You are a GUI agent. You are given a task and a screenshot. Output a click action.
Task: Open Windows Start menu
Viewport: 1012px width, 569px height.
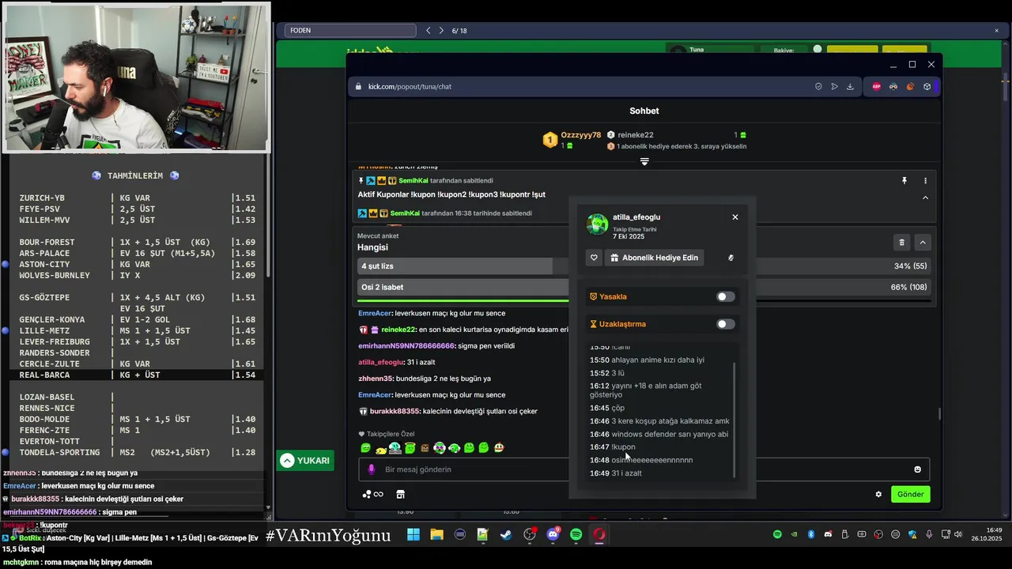click(413, 535)
